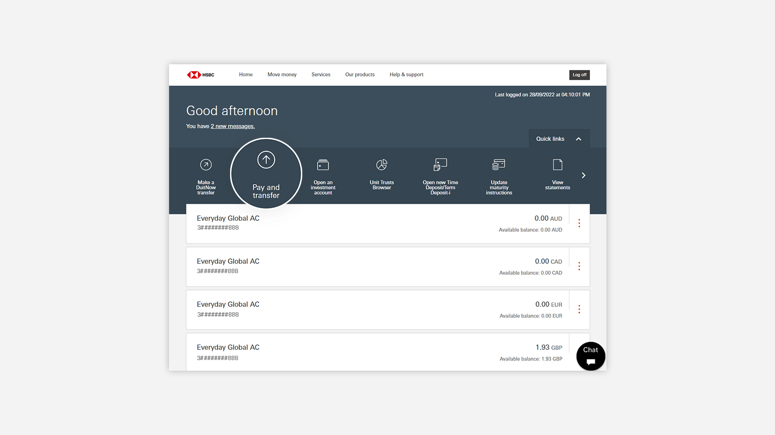Open the 2 new messages link
This screenshot has height=435, width=775.
pyautogui.click(x=232, y=126)
